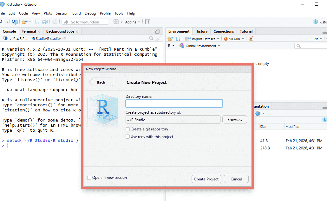Click the console find magnifier icon
The width and height of the screenshot is (327, 201).
click(x=151, y=39)
